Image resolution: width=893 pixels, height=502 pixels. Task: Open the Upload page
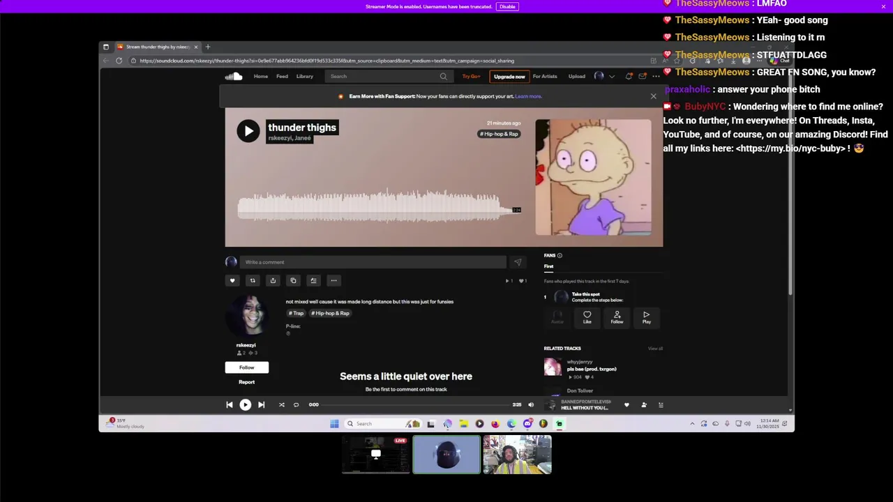pyautogui.click(x=577, y=76)
